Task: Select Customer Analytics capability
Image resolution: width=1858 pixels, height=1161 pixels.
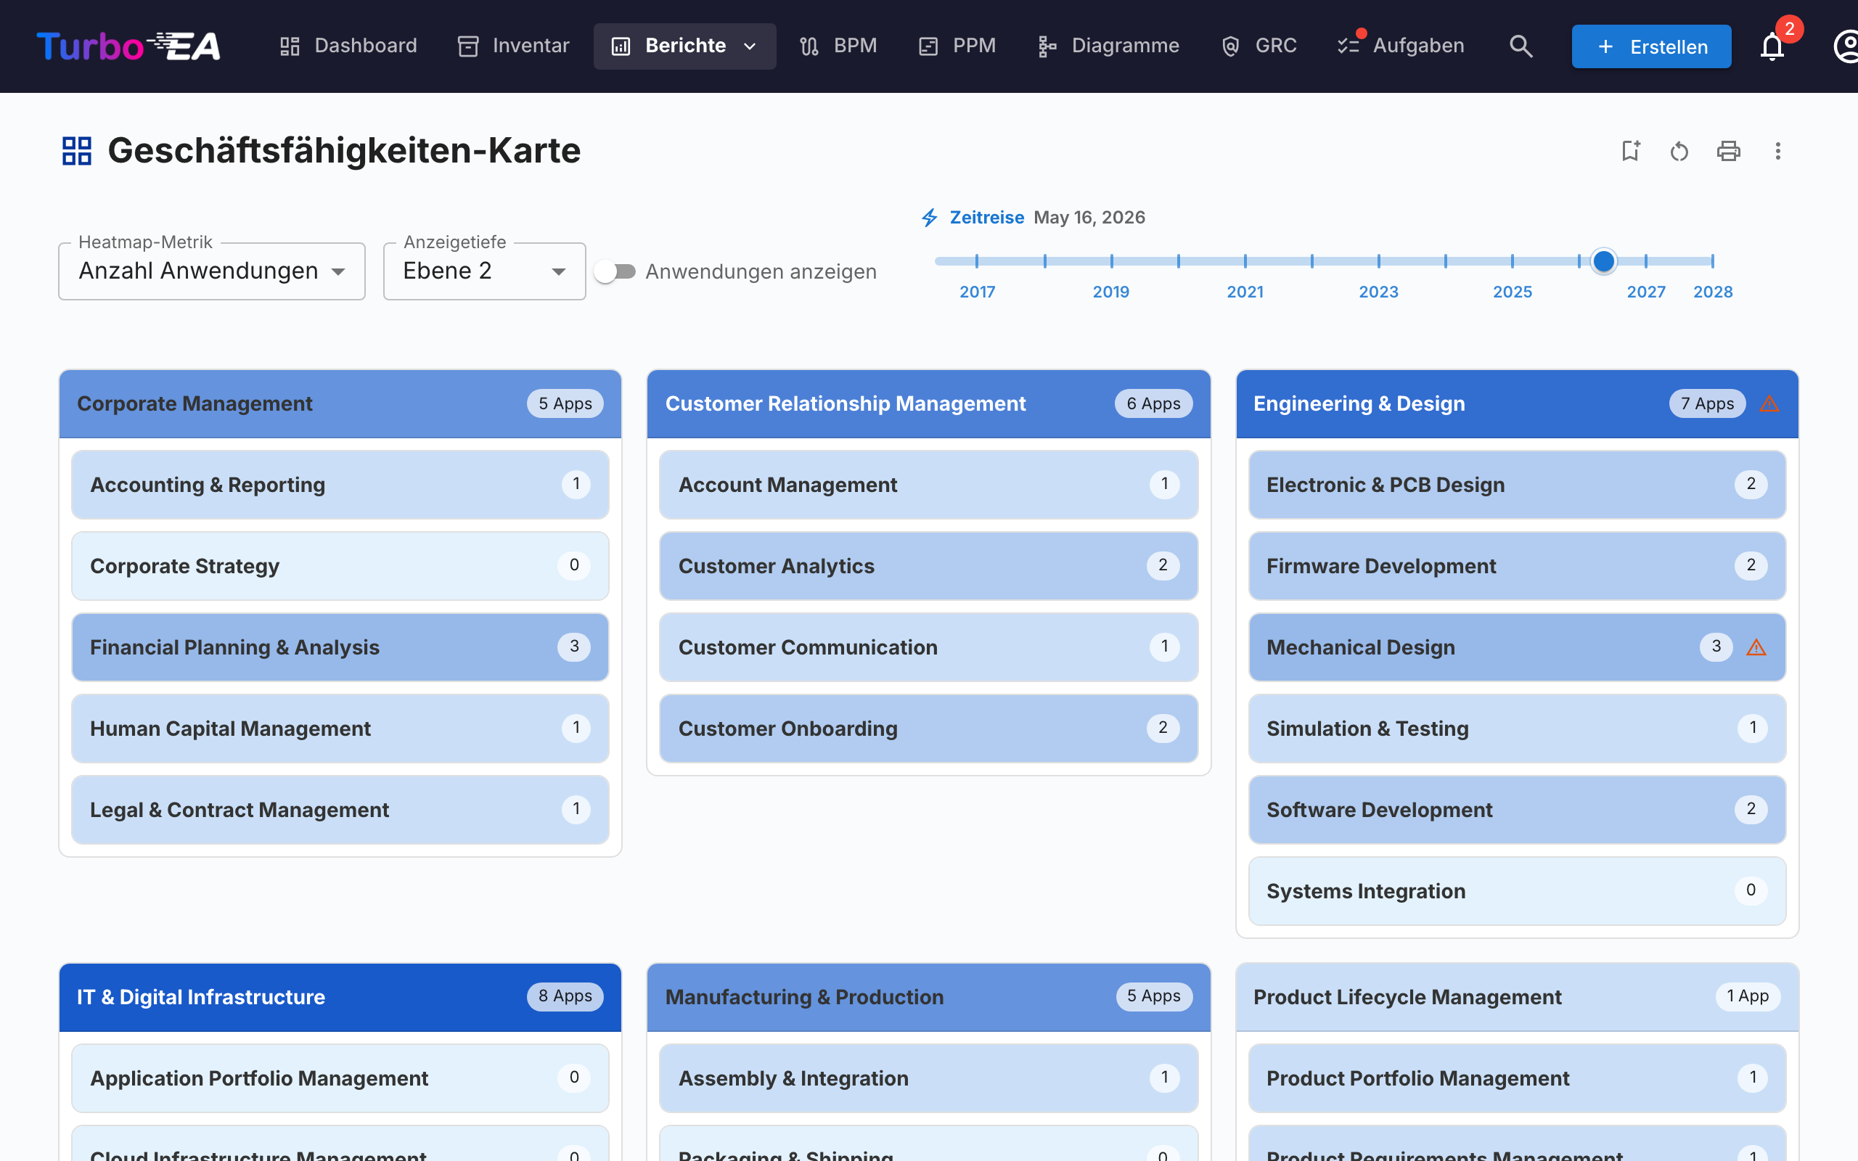Action: click(928, 566)
